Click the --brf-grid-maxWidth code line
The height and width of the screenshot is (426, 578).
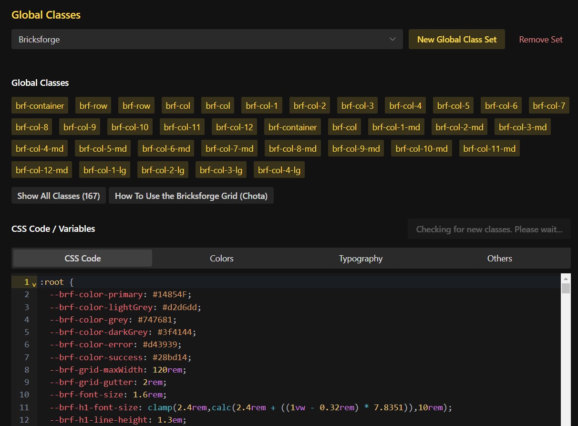tap(118, 369)
